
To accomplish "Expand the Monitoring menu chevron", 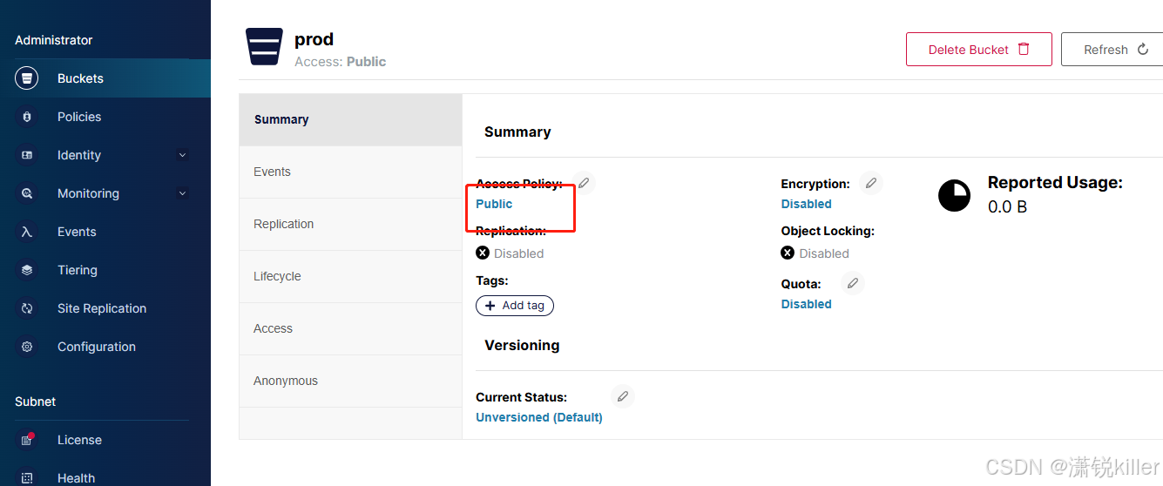I will click(182, 193).
